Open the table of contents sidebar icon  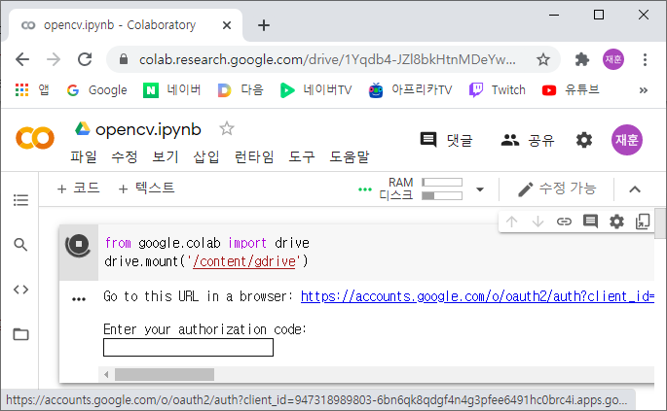tap(20, 199)
